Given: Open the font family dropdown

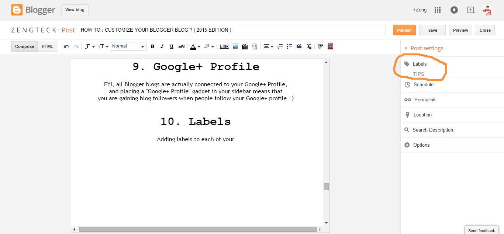Looking at the screenshot, I should (x=90, y=46).
